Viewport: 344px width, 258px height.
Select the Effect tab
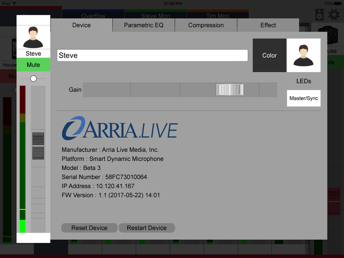pos(268,25)
